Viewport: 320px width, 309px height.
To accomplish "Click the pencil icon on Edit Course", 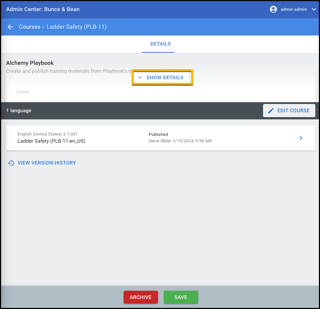I will coord(271,111).
